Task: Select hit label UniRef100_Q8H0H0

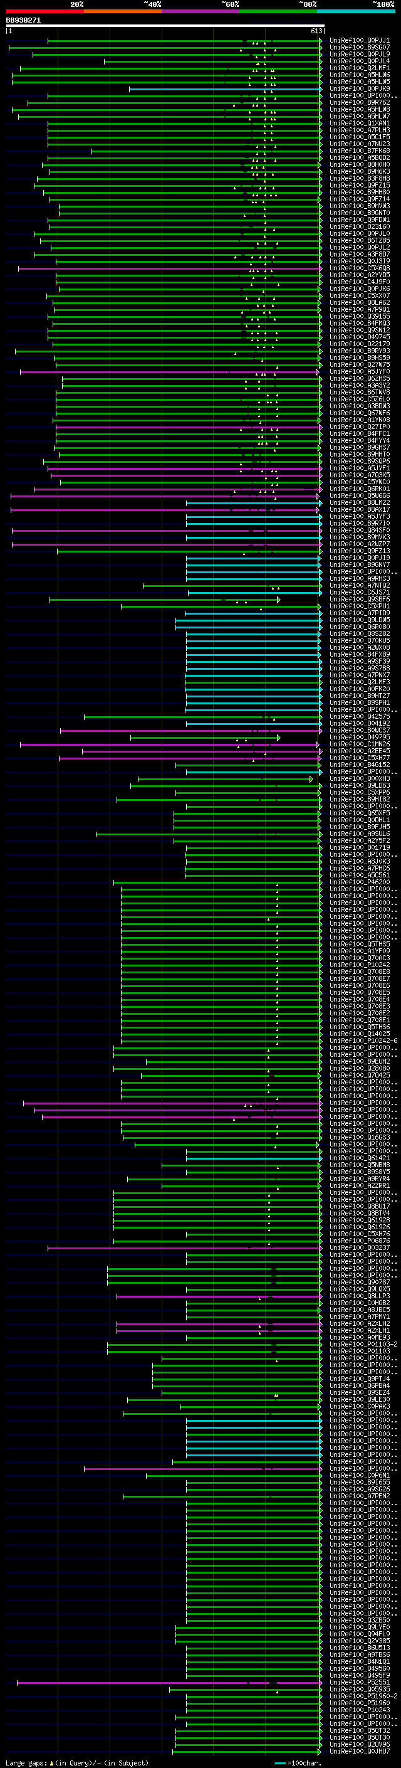Action: tap(359, 165)
